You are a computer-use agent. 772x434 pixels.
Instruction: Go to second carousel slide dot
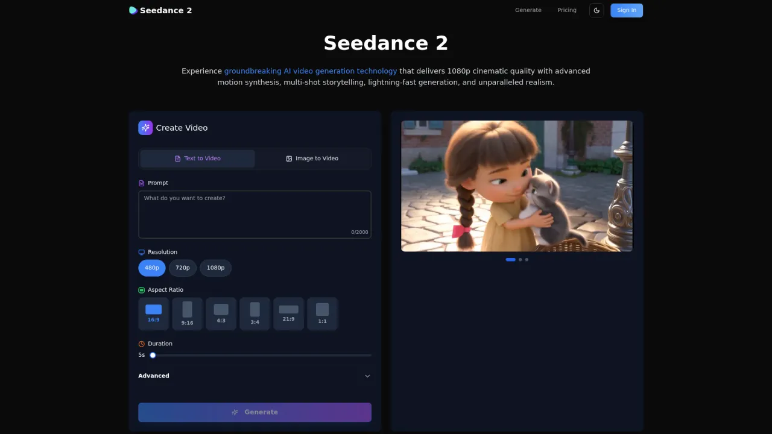click(x=520, y=260)
